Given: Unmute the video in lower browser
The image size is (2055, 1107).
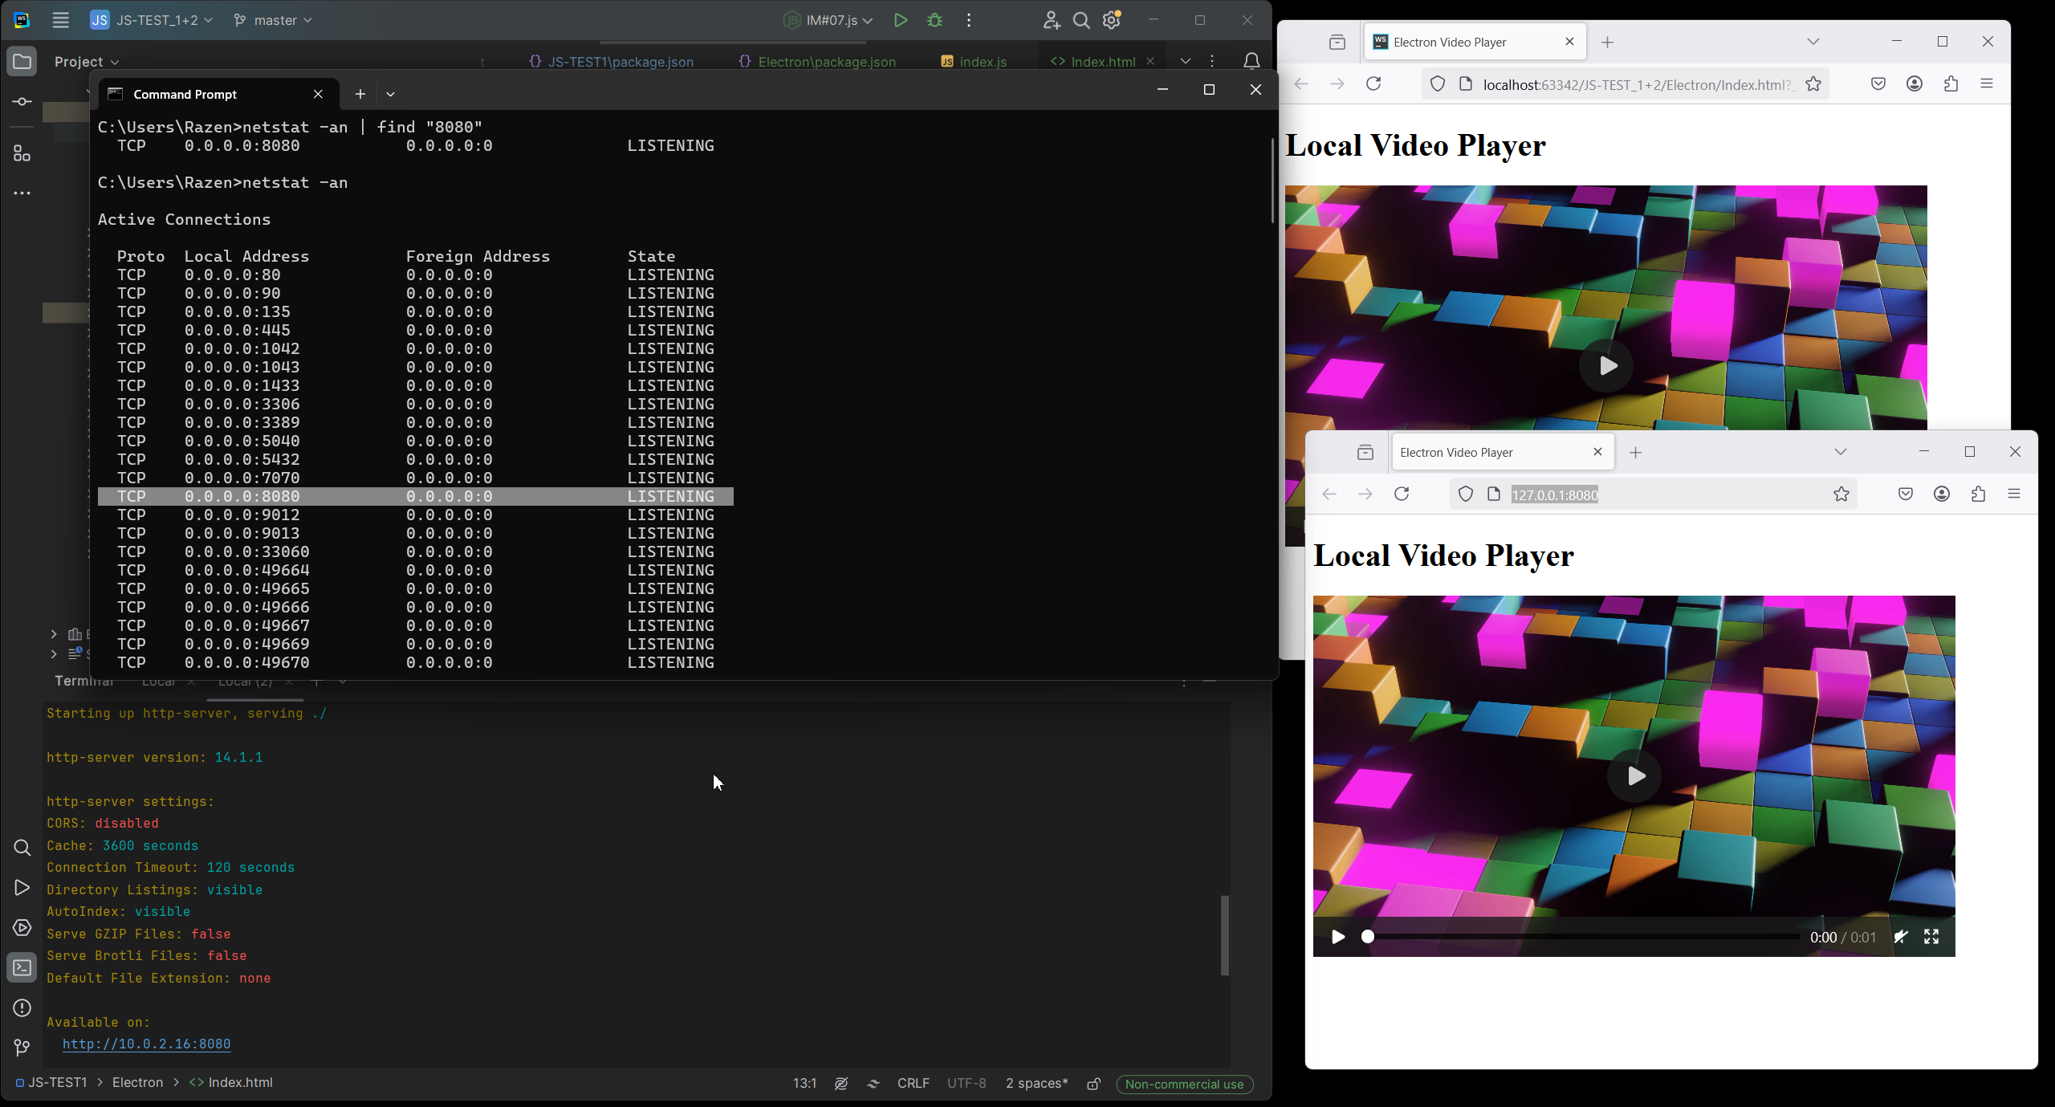Looking at the screenshot, I should 1900,937.
